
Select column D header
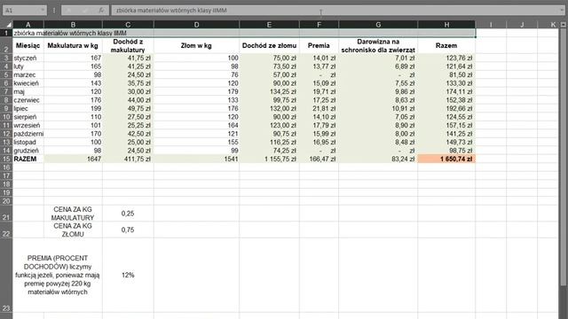[196, 25]
